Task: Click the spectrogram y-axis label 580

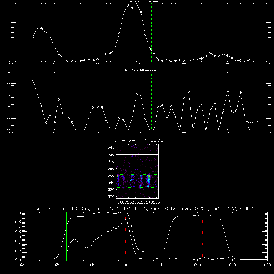Action: point(111,169)
